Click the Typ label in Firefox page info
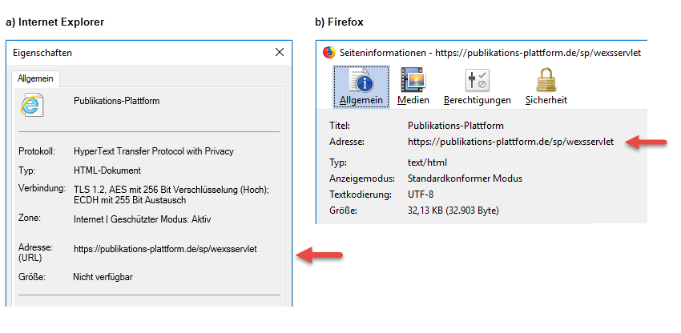 (337, 162)
